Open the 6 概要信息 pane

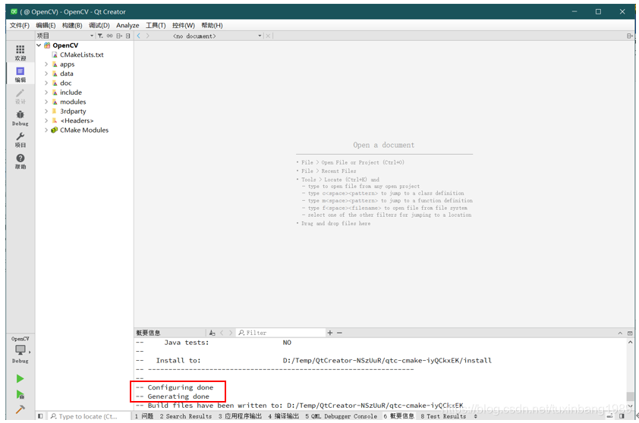399,416
